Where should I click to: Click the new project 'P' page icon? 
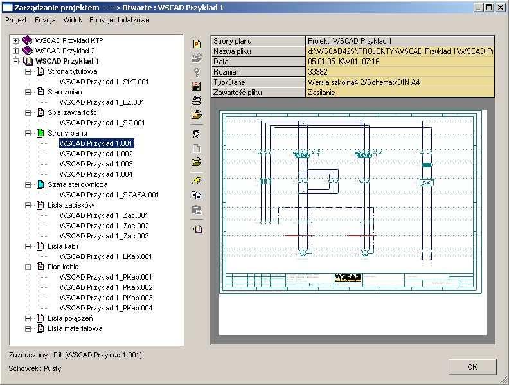click(197, 44)
